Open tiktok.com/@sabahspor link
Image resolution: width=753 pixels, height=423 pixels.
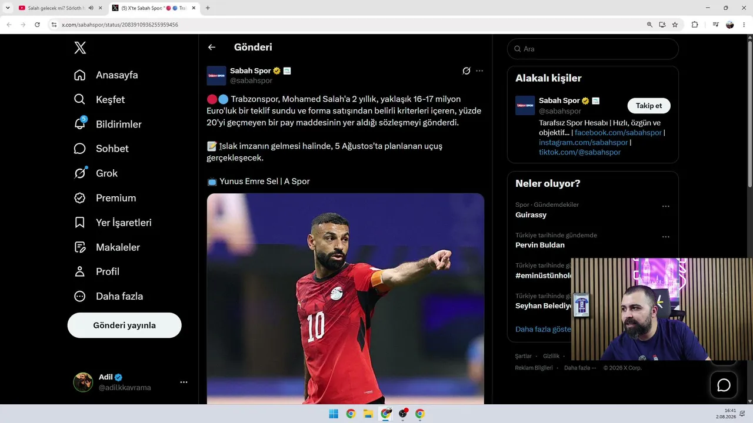tap(579, 153)
